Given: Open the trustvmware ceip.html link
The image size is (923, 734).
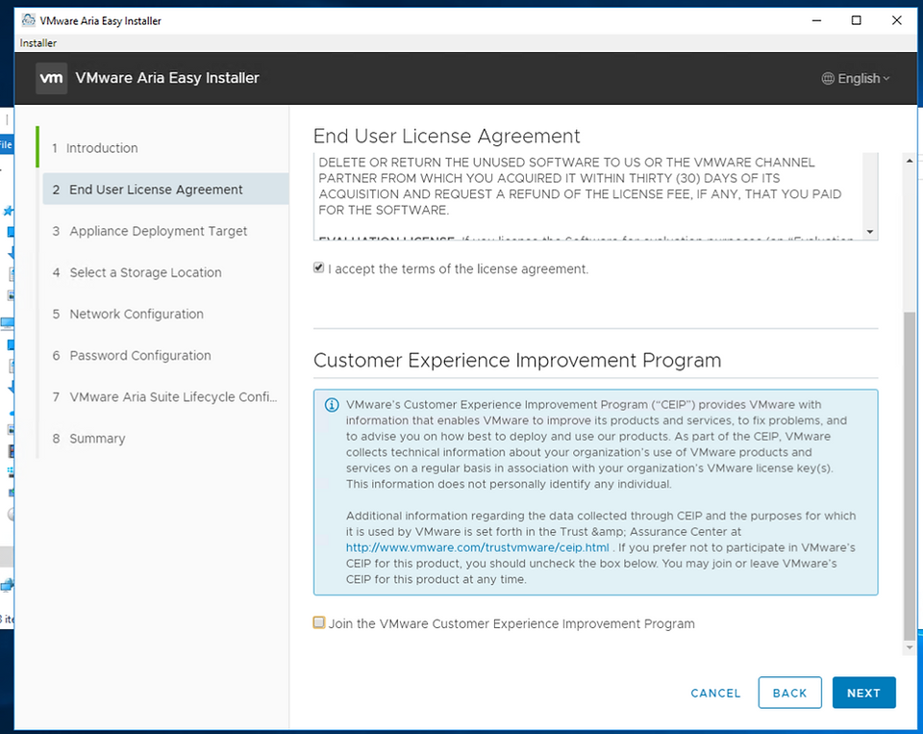Looking at the screenshot, I should pyautogui.click(x=478, y=547).
